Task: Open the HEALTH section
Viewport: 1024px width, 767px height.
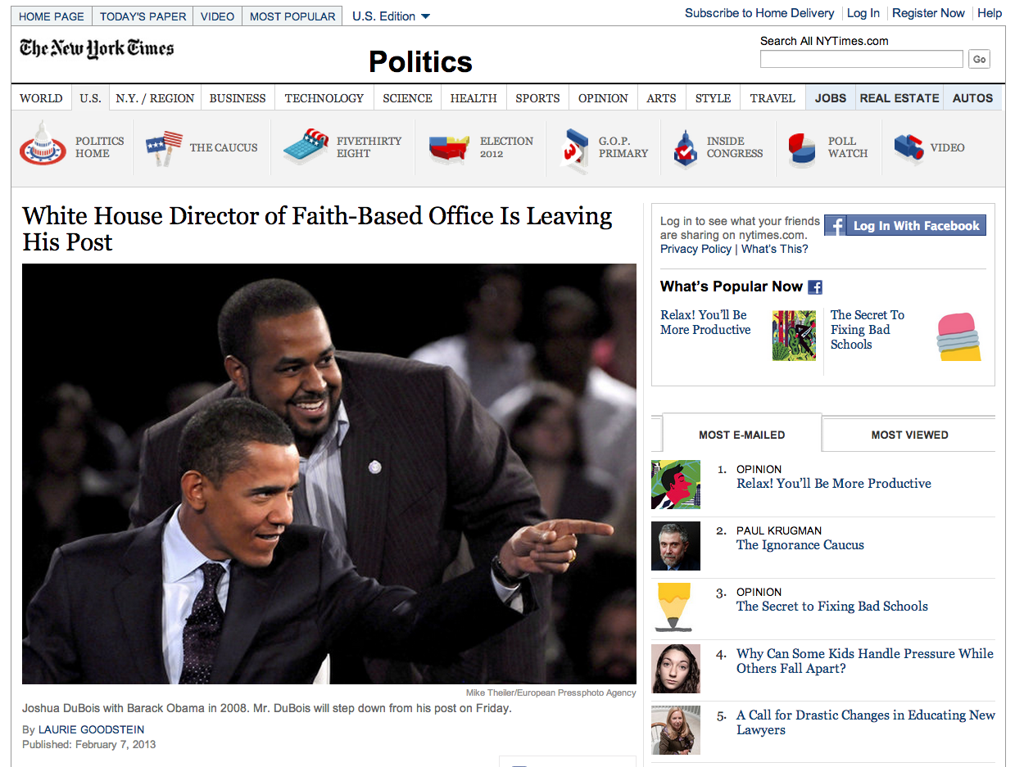Action: [x=473, y=98]
